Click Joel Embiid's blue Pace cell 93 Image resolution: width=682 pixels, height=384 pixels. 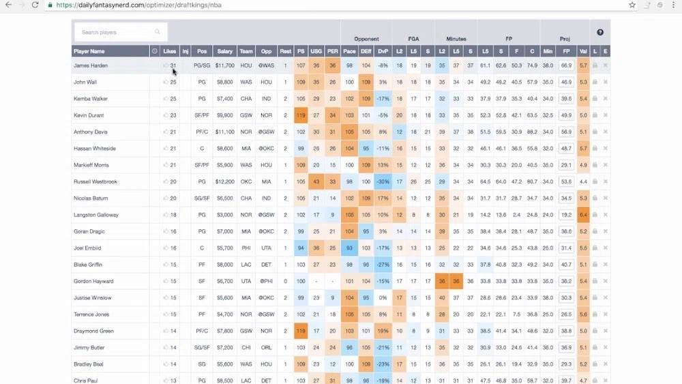coord(349,248)
